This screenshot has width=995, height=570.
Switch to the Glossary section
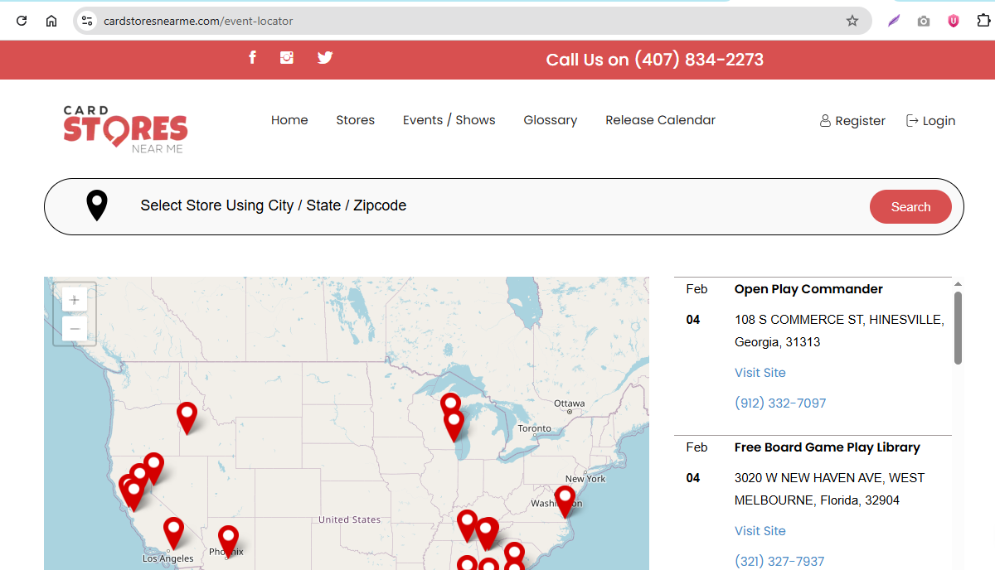coord(550,119)
